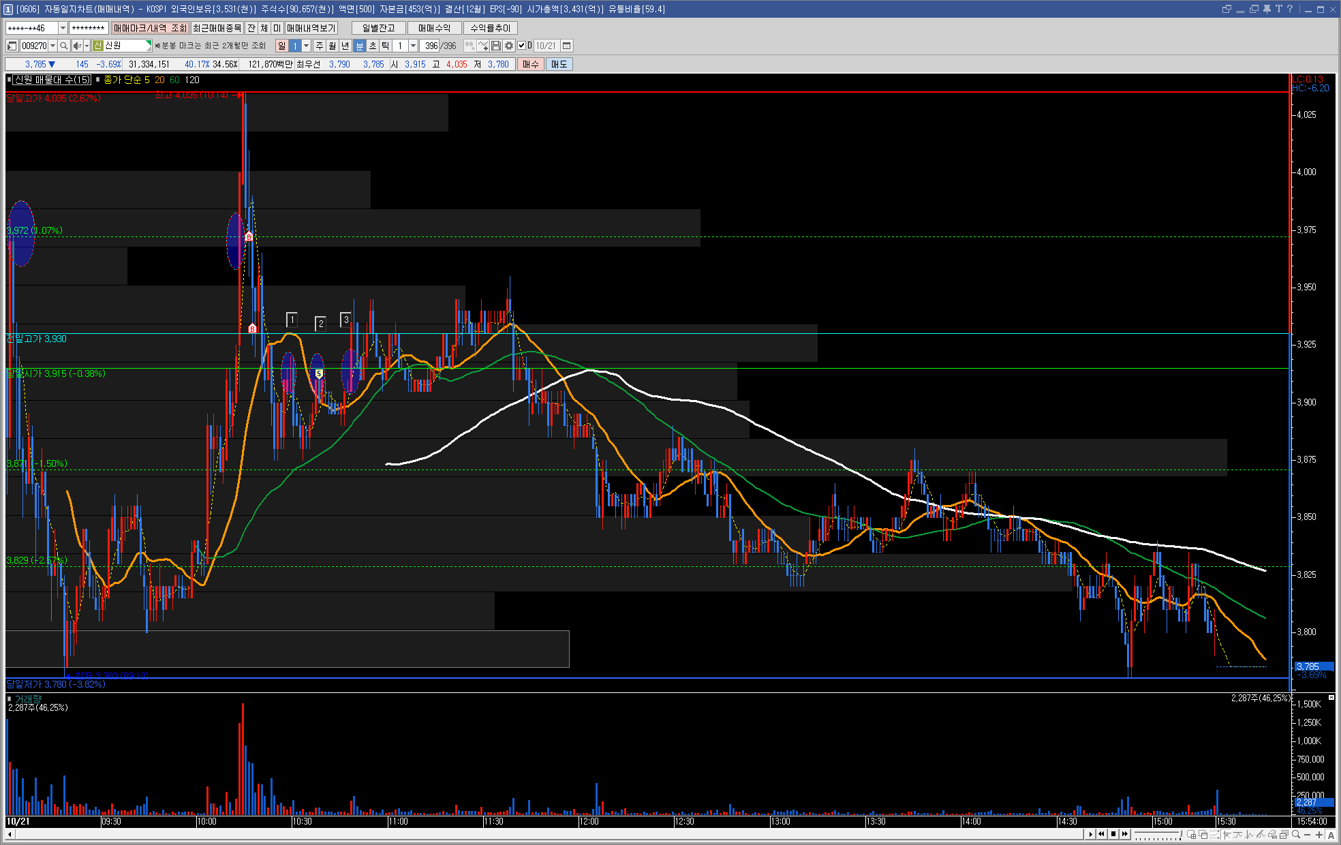Expand the stock code 009270 dropdown
The width and height of the screenshot is (1341, 845).
(x=52, y=46)
